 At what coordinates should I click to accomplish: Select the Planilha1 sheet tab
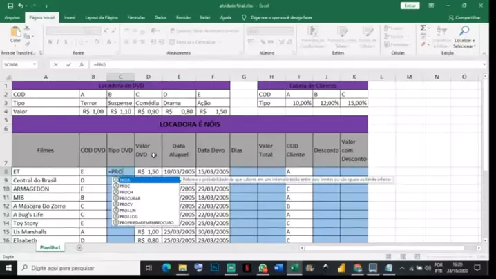coord(50,247)
